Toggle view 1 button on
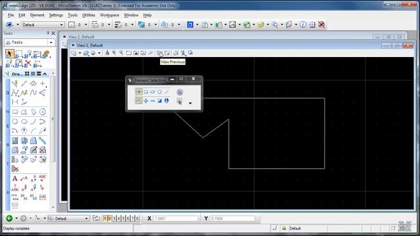The image size is (420, 236). click(105, 218)
